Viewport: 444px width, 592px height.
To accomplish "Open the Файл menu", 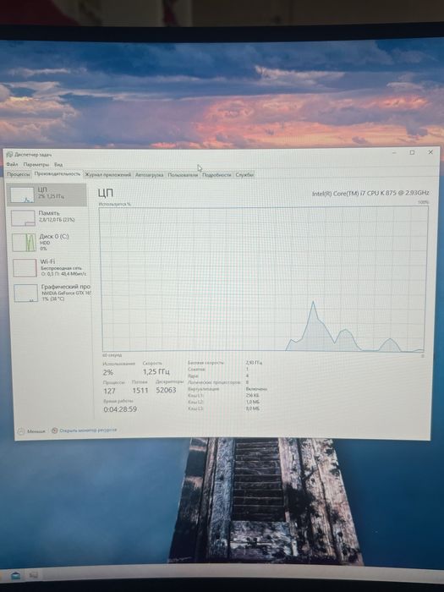I will pos(12,165).
